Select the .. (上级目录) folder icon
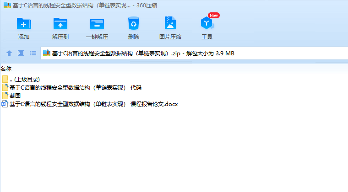The image size is (348, 192). [x=5, y=79]
